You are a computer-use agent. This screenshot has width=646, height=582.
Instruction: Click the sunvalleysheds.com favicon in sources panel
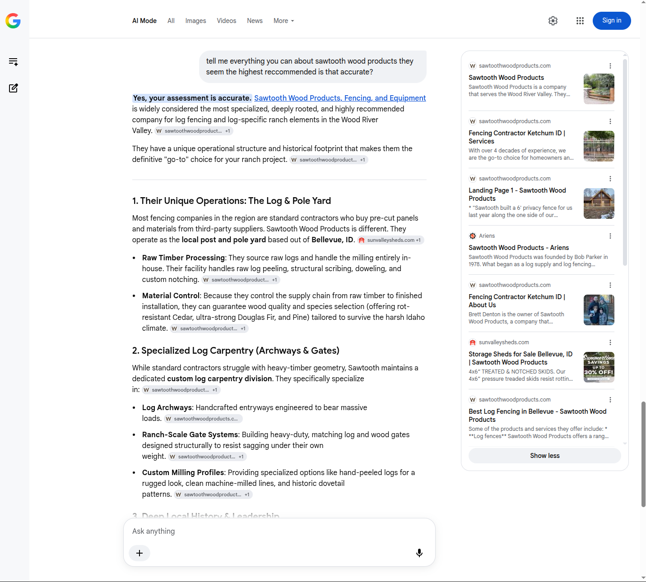pos(473,342)
